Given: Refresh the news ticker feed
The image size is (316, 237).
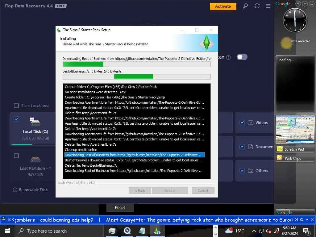Looking at the screenshot, I should [302, 220].
